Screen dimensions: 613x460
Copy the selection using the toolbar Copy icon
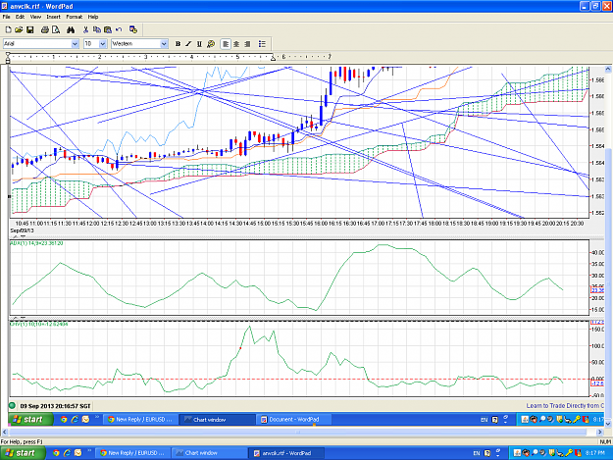[x=96, y=29]
